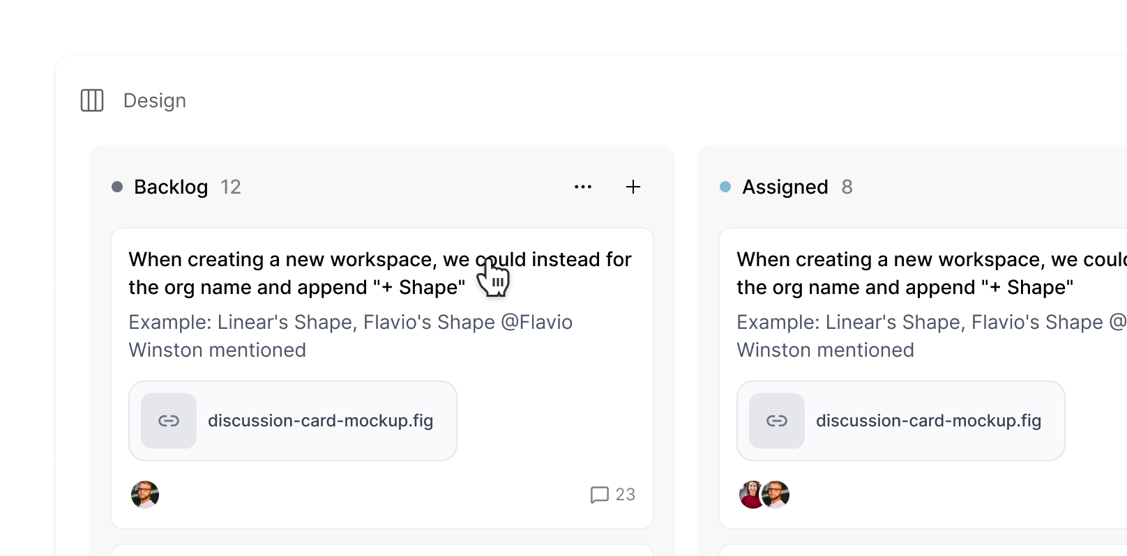1127x556 pixels.
Task: Expand the Backlog card attachment preview
Action: pyautogui.click(x=292, y=421)
